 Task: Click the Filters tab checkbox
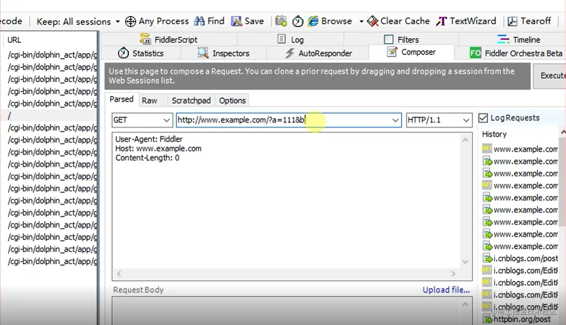coord(389,40)
